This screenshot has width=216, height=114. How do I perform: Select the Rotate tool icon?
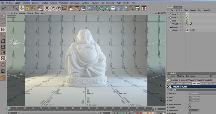coord(33,8)
